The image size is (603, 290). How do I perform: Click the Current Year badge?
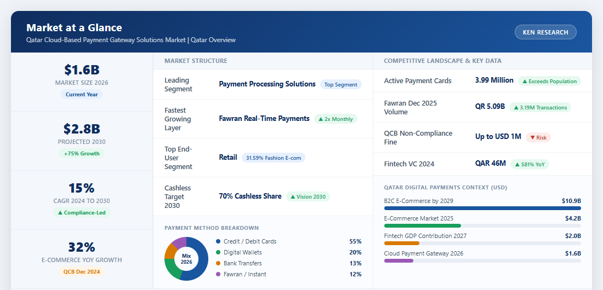click(x=82, y=95)
